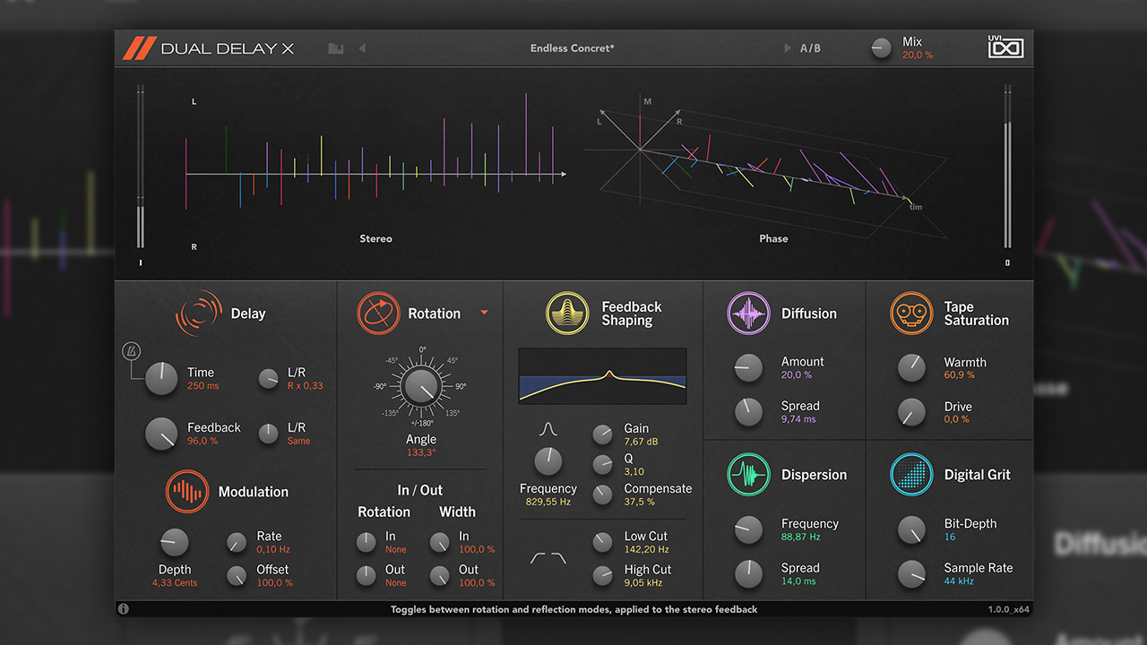Open the preset browser folder icon
Viewport: 1147px width, 645px height.
pyautogui.click(x=335, y=47)
